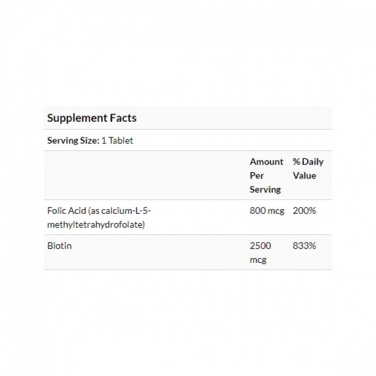This screenshot has height=376, width=376.
Task: Select the "200%" daily value
Action: tap(304, 211)
